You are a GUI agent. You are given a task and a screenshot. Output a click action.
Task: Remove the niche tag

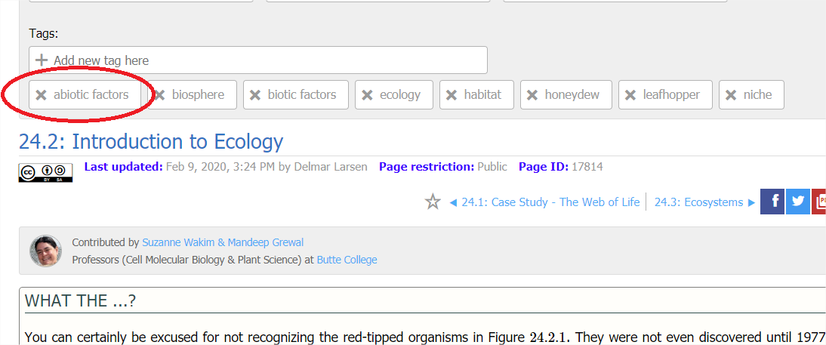(x=731, y=95)
